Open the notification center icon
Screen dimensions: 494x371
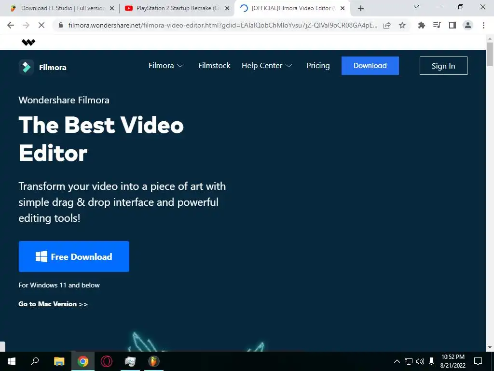pyautogui.click(x=478, y=361)
